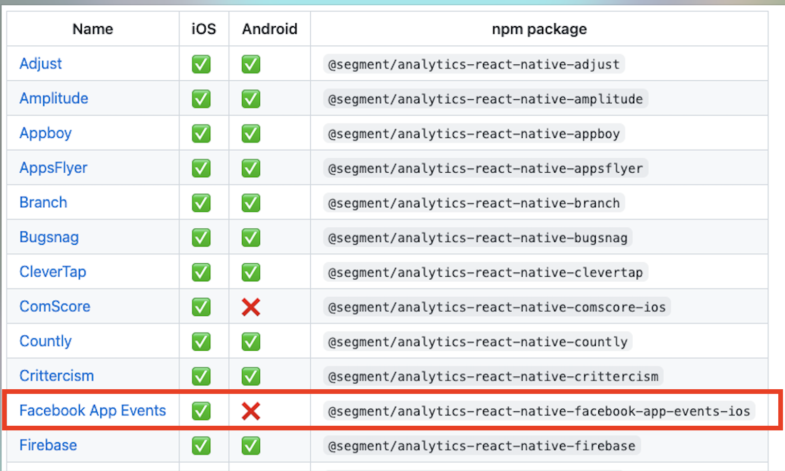Click the npm package column header
The height and width of the screenshot is (471, 785).
pos(539,29)
